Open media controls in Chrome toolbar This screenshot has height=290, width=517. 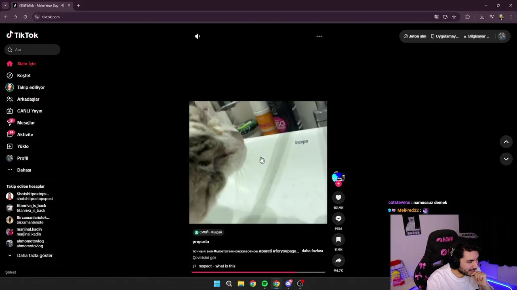[x=492, y=17]
